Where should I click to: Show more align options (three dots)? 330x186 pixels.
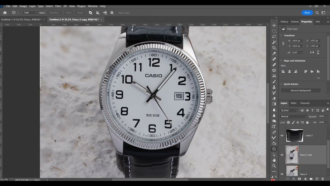(x=318, y=78)
